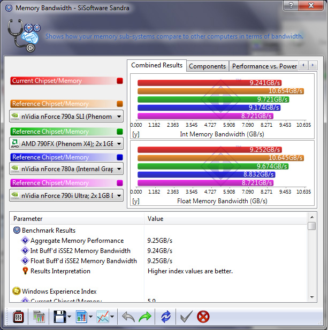Select the Benchmark Results tree row
328x330 pixels.
pos(158,231)
